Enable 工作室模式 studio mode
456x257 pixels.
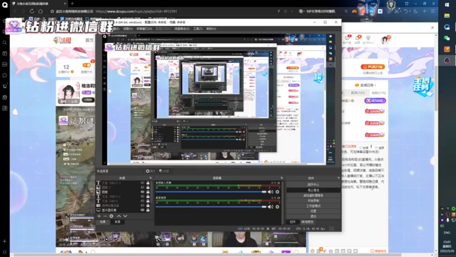click(313, 206)
